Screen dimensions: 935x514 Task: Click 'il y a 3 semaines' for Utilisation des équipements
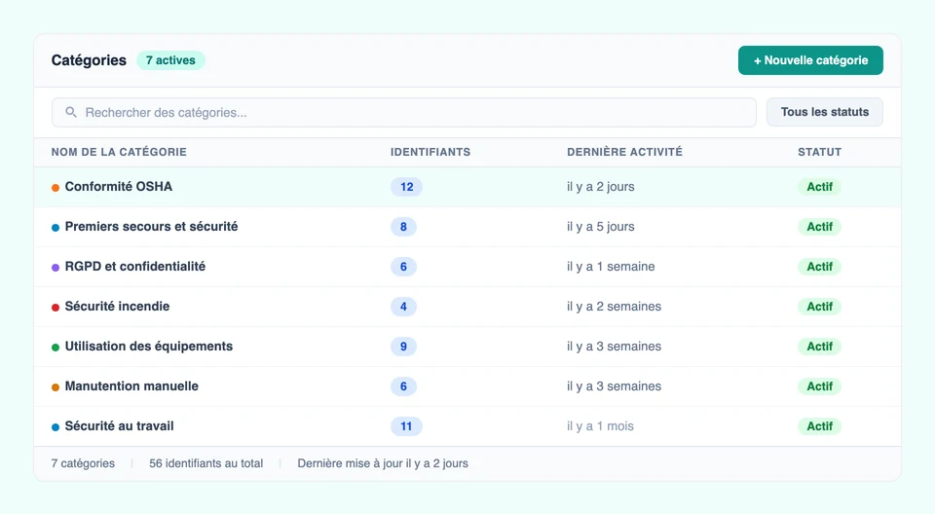pyautogui.click(x=615, y=347)
